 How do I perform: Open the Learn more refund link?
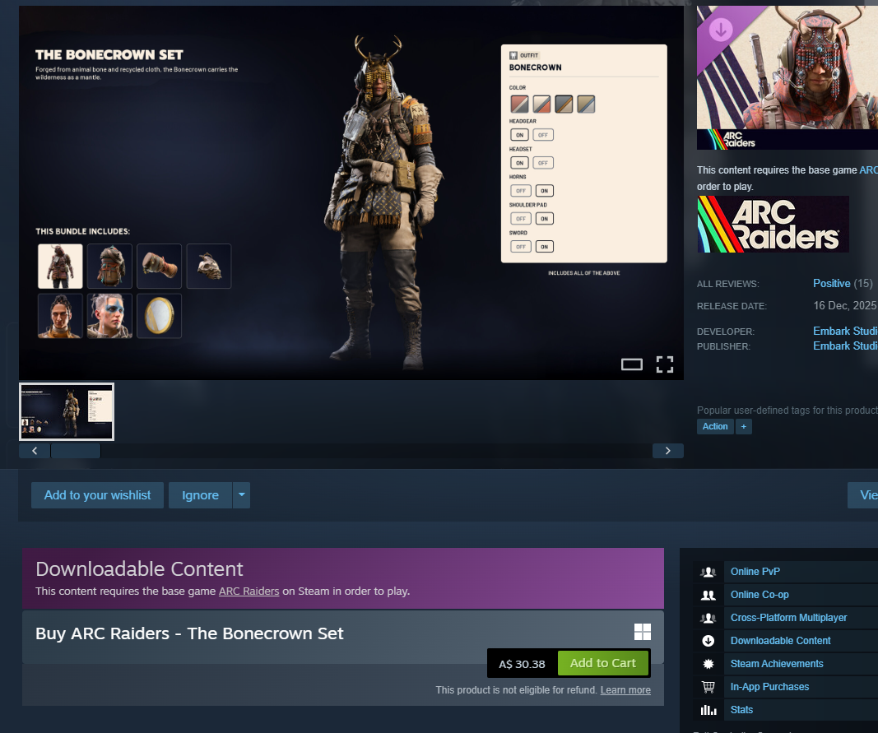(x=625, y=690)
